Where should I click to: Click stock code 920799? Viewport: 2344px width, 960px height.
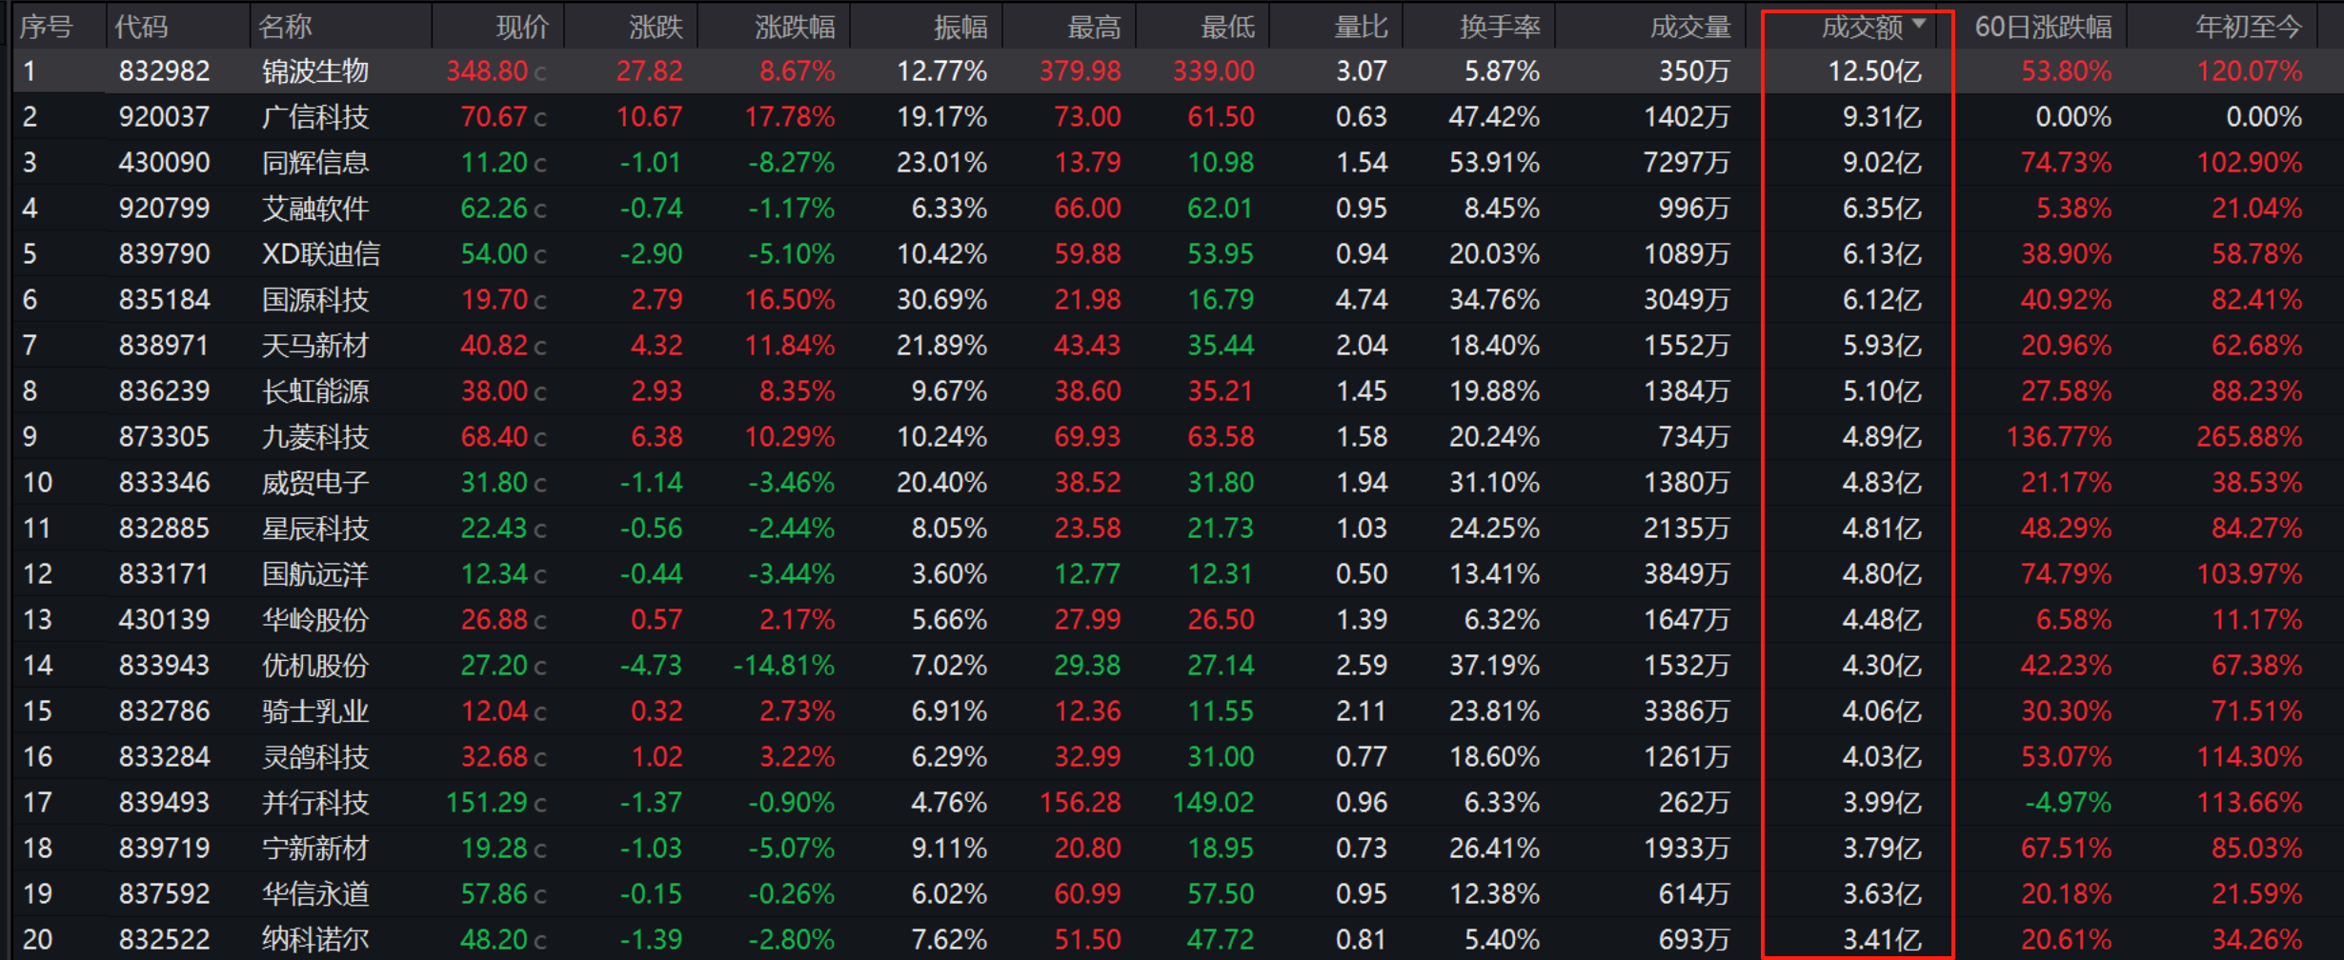(164, 209)
